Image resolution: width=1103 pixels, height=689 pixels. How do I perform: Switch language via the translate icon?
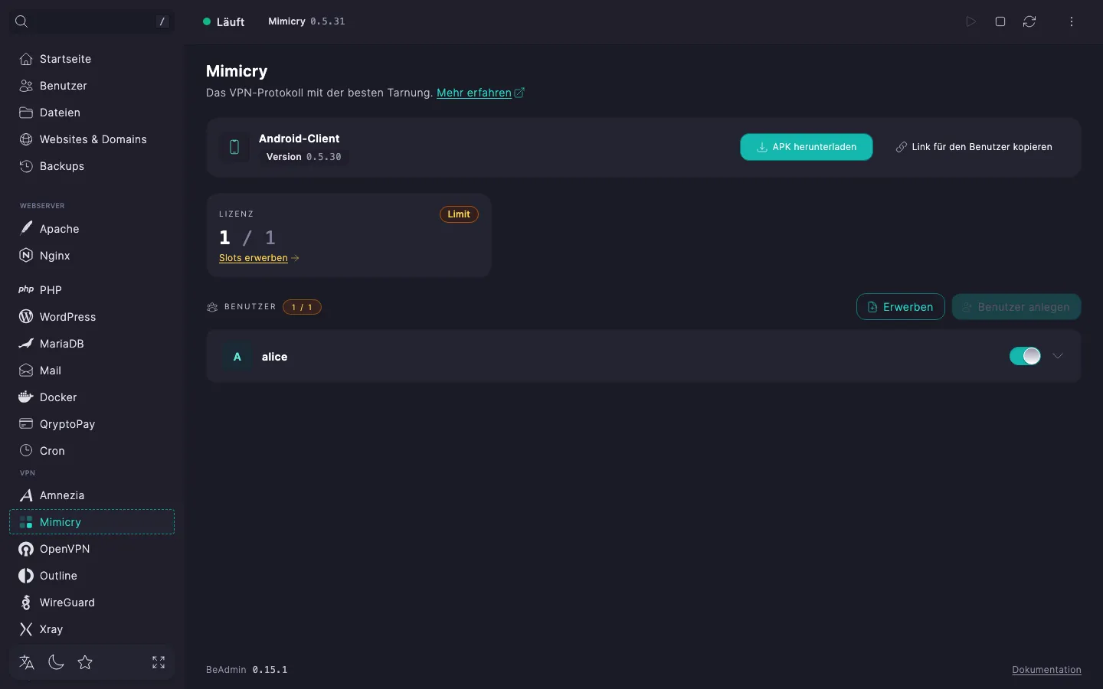coord(27,662)
